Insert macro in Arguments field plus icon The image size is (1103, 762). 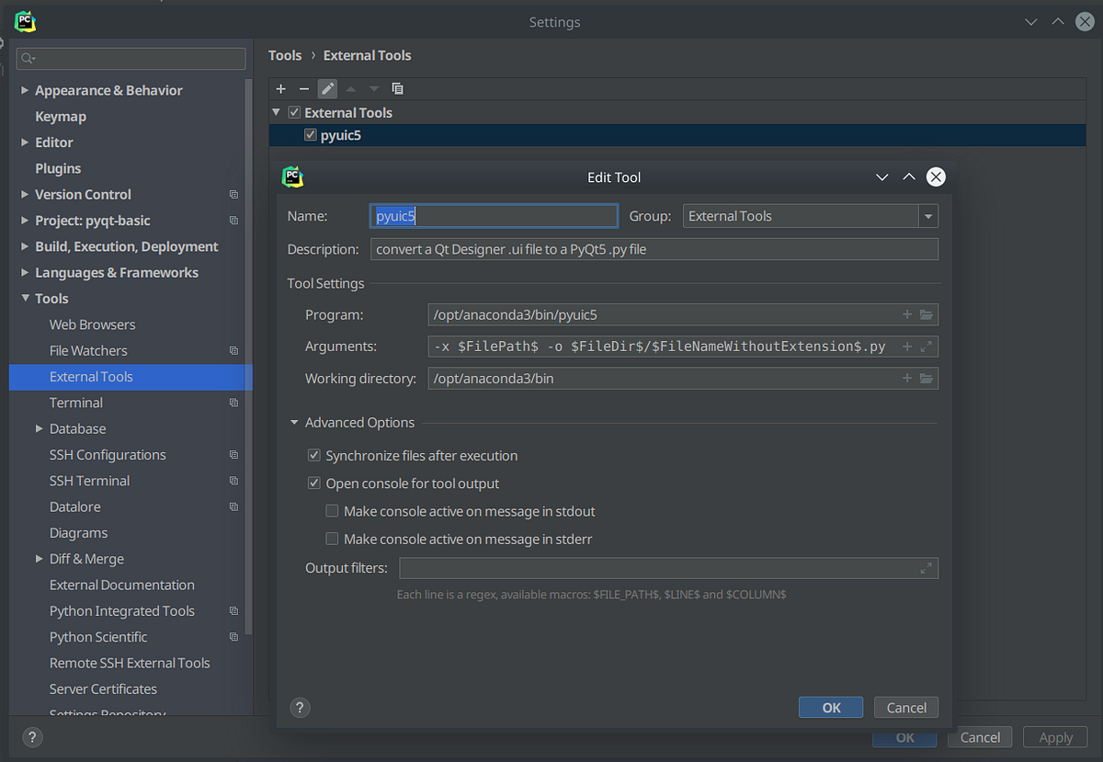907,347
